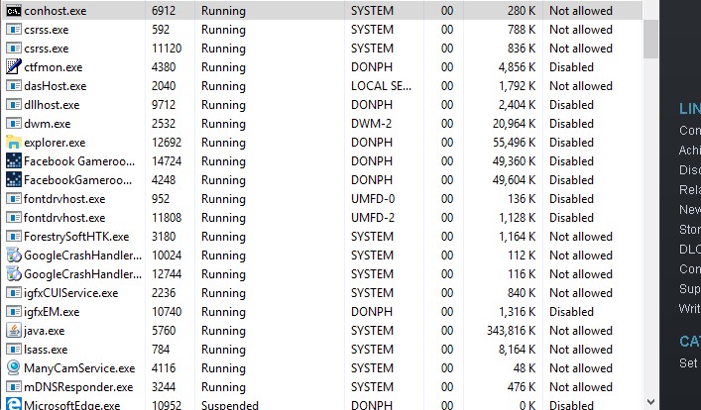
Task: Select the dwm.exe process name
Action: tap(48, 123)
